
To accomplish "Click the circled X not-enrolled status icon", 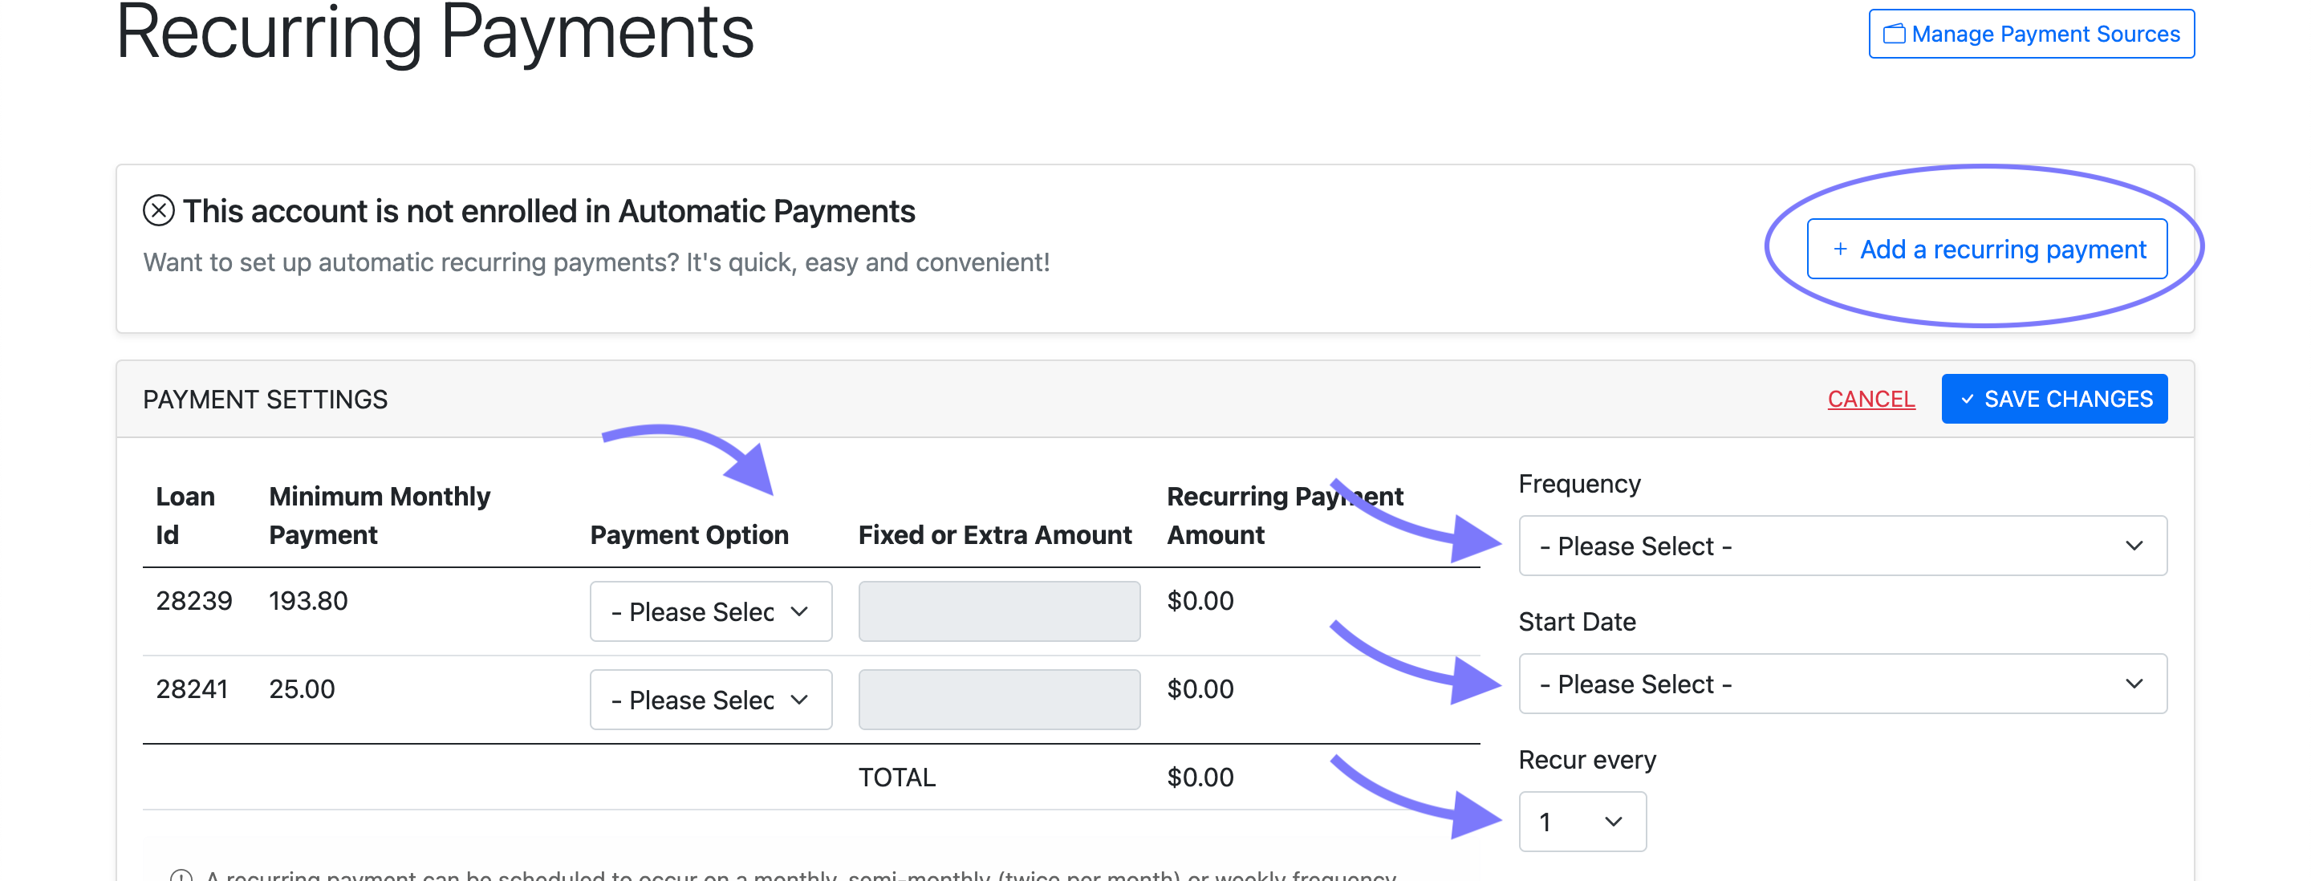I will point(159,211).
